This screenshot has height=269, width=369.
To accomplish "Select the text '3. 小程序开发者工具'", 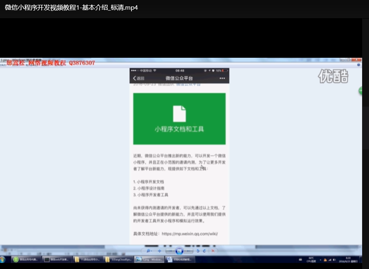I will 151,195.
